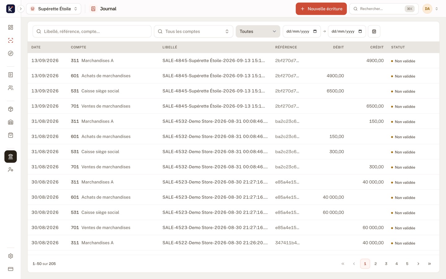Click the 60 000,00 debit amount
The width and height of the screenshot is (446, 279).
333,213
